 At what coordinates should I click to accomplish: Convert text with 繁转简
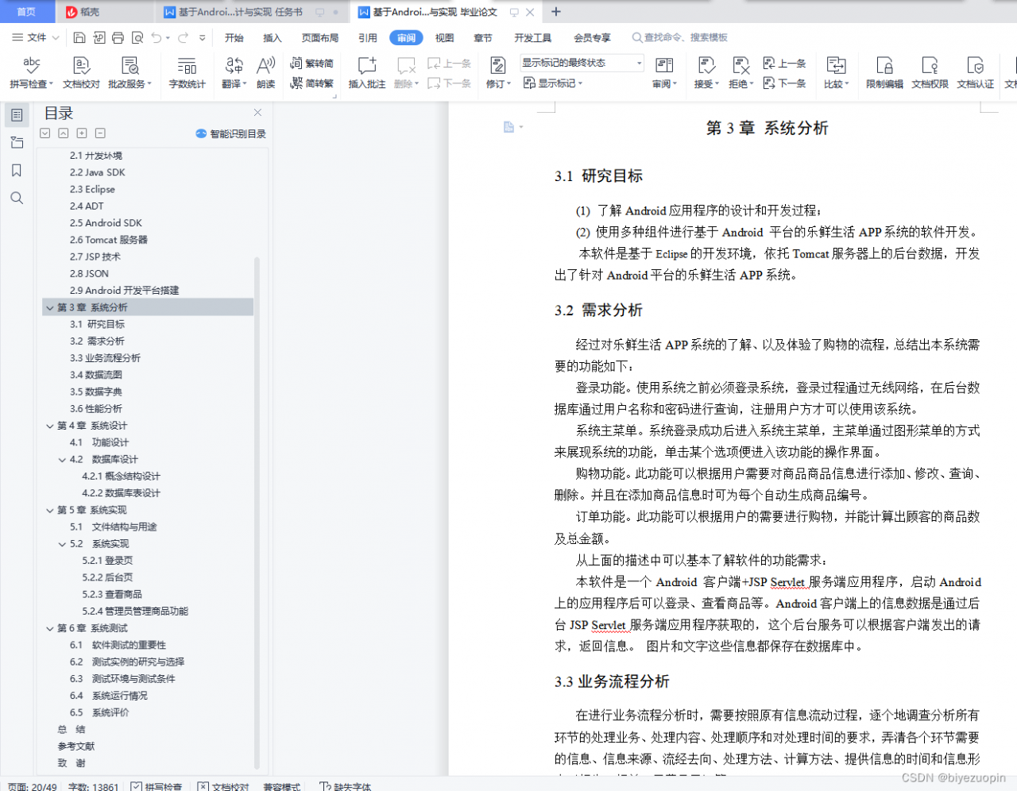pyautogui.click(x=311, y=64)
